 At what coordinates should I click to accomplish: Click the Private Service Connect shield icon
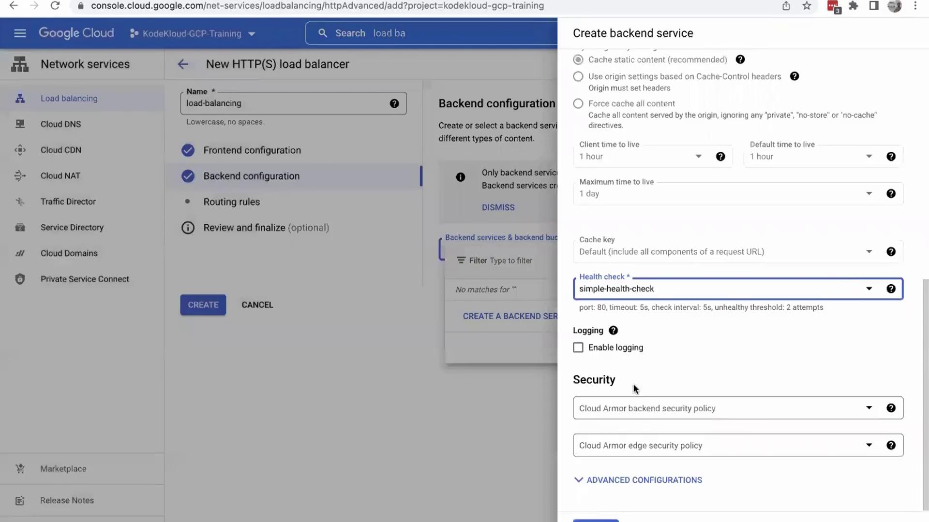coord(20,279)
